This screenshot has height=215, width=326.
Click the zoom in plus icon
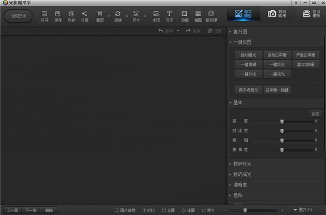pos(282,211)
